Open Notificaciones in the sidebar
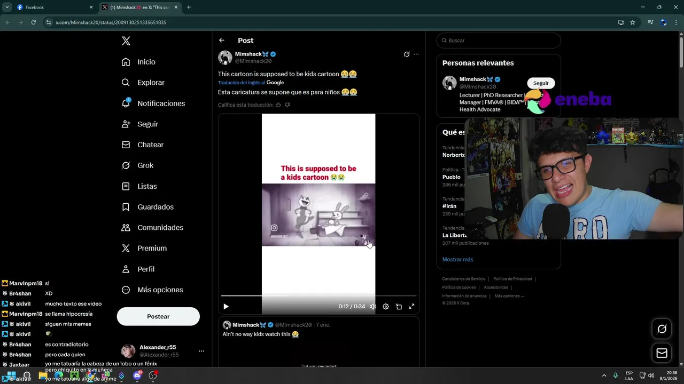 coord(153,103)
